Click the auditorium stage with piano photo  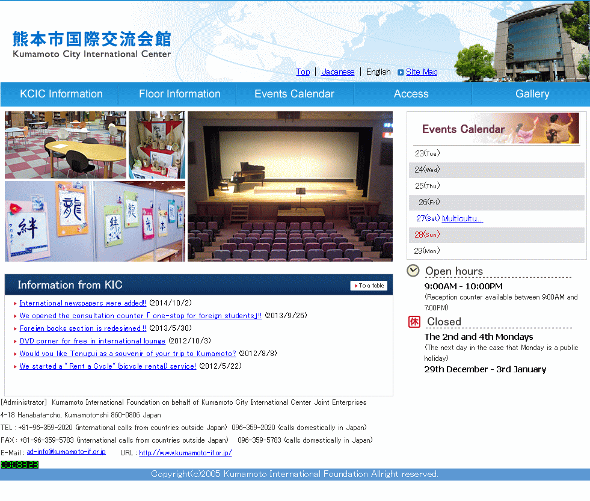pos(290,186)
